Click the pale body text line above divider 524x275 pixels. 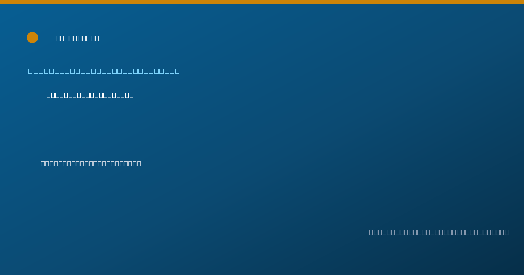(x=91, y=163)
